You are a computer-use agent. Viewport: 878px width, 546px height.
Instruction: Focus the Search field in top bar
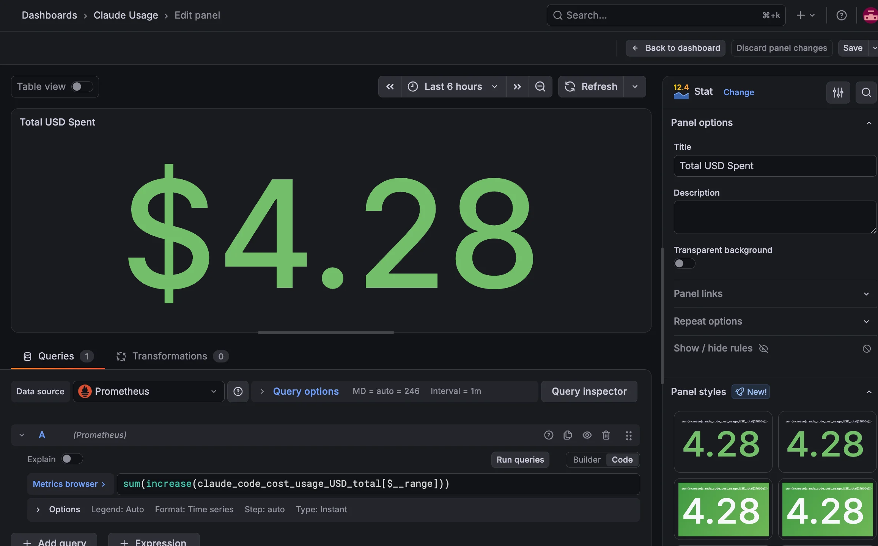pos(666,16)
